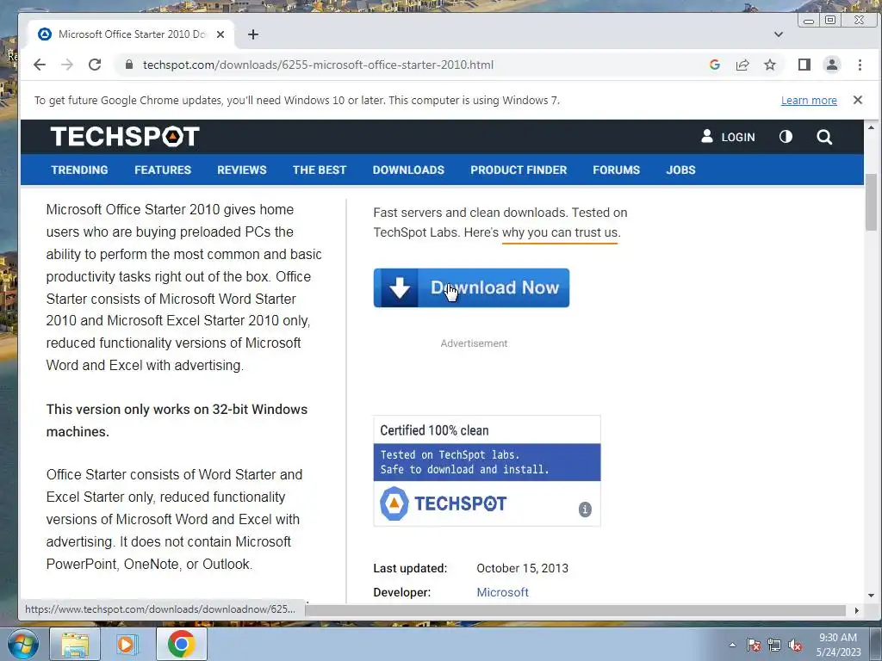The height and width of the screenshot is (661, 882).
Task: View site security lock info
Action: click(129, 65)
